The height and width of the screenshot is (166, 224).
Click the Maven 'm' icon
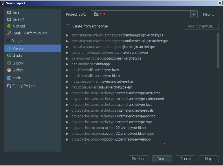coord(9,48)
